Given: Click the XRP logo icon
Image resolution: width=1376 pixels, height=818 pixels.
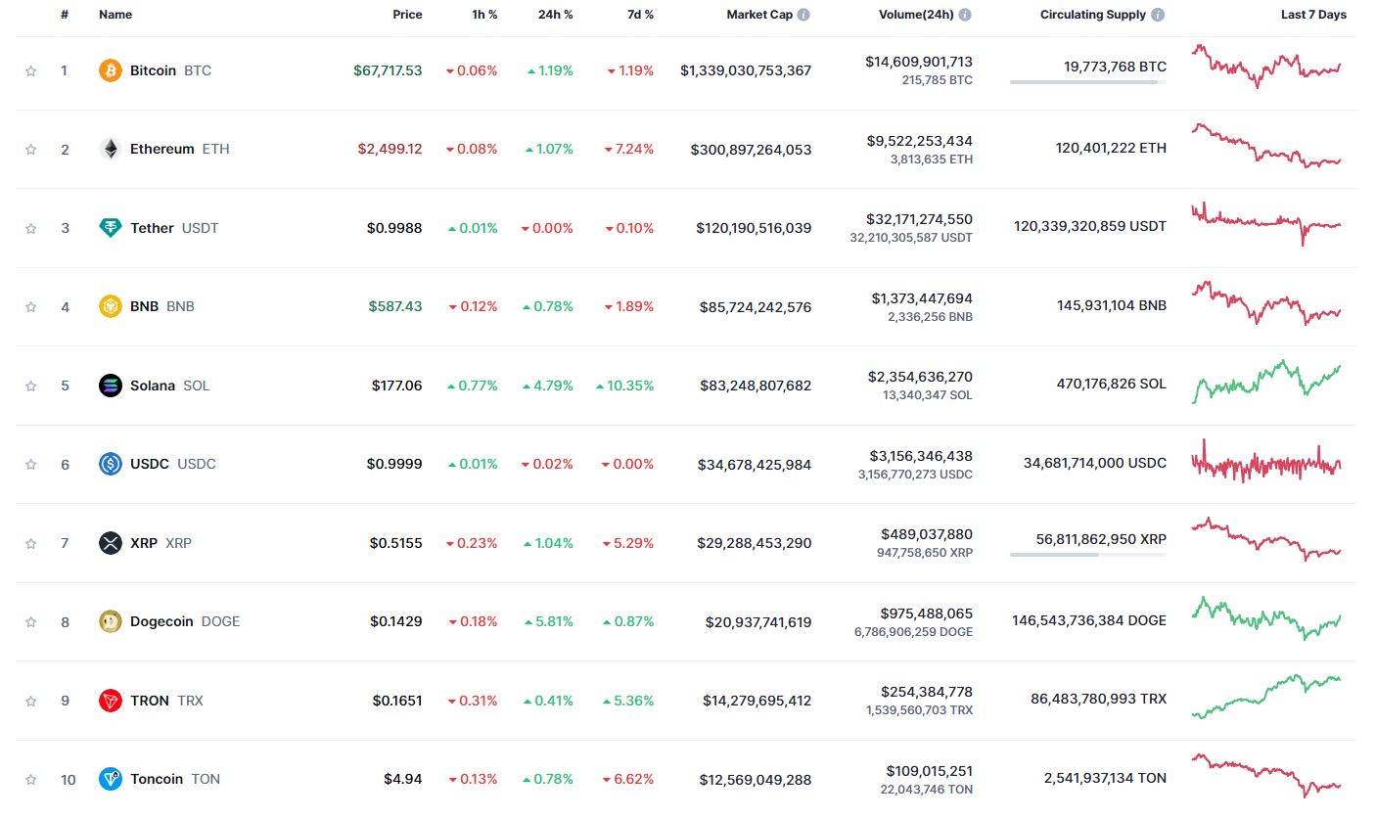Looking at the screenshot, I should click(x=111, y=543).
